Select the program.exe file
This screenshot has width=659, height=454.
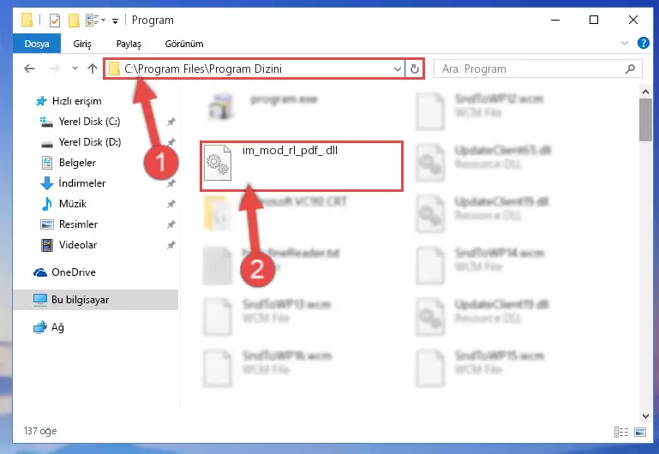284,99
